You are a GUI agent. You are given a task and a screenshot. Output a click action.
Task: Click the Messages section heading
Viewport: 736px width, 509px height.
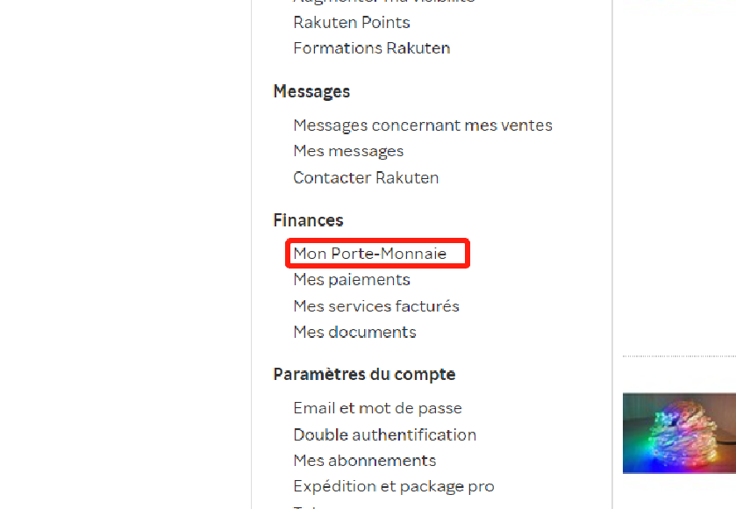click(x=311, y=91)
